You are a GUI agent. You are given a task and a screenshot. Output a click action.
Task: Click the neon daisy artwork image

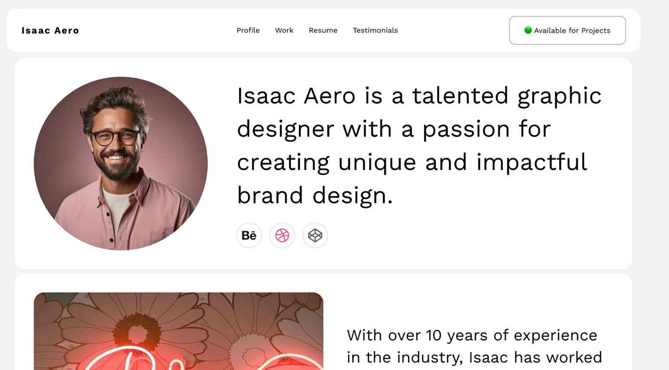tap(178, 331)
